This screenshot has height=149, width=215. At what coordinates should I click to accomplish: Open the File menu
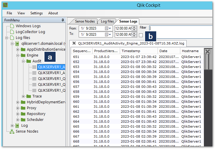point(9,13)
